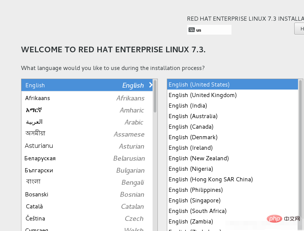Select Afrikaans language row
The width and height of the screenshot is (304, 231).
(x=87, y=98)
